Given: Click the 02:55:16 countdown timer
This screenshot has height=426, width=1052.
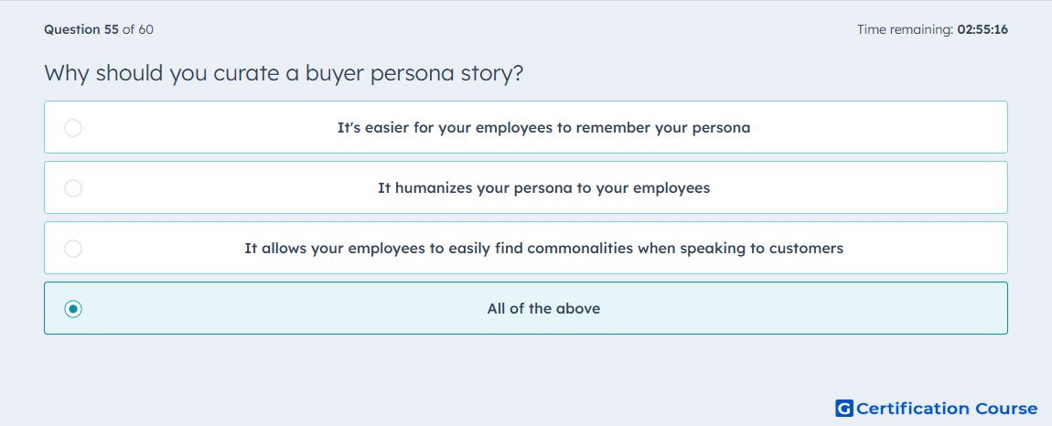Looking at the screenshot, I should (x=982, y=29).
